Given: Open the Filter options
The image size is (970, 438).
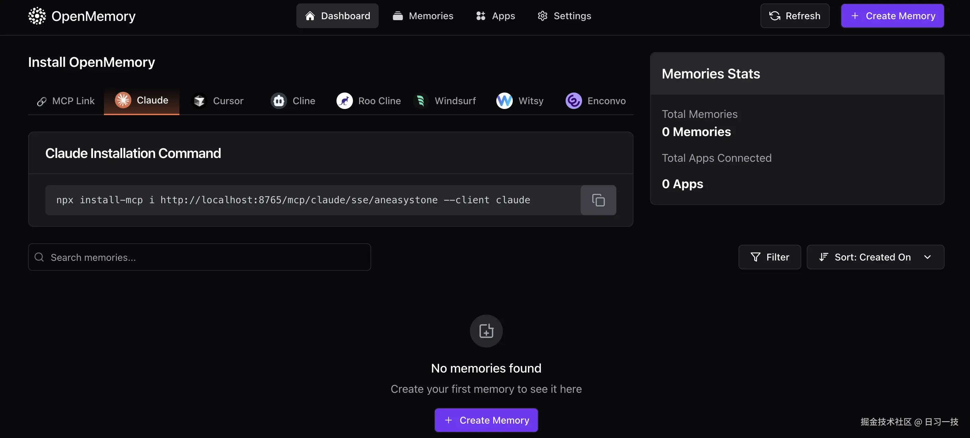Looking at the screenshot, I should [770, 257].
